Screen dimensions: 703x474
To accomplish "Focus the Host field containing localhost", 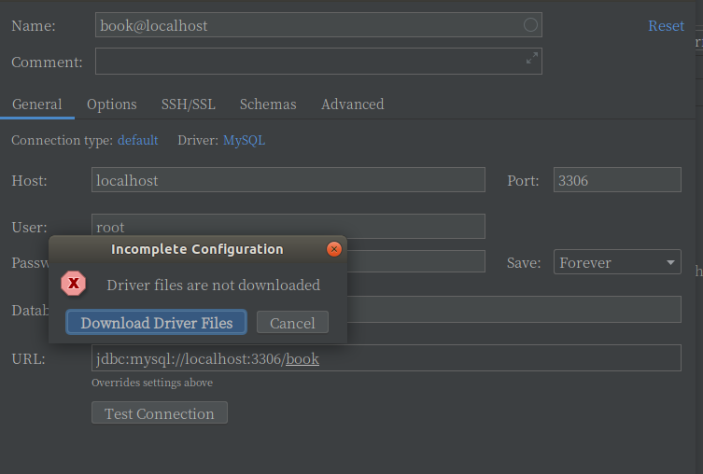I will (288, 180).
